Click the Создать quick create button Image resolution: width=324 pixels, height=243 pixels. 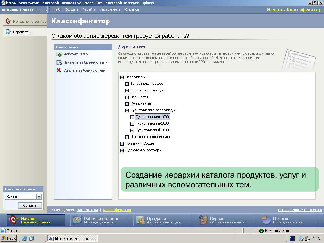pos(30,205)
